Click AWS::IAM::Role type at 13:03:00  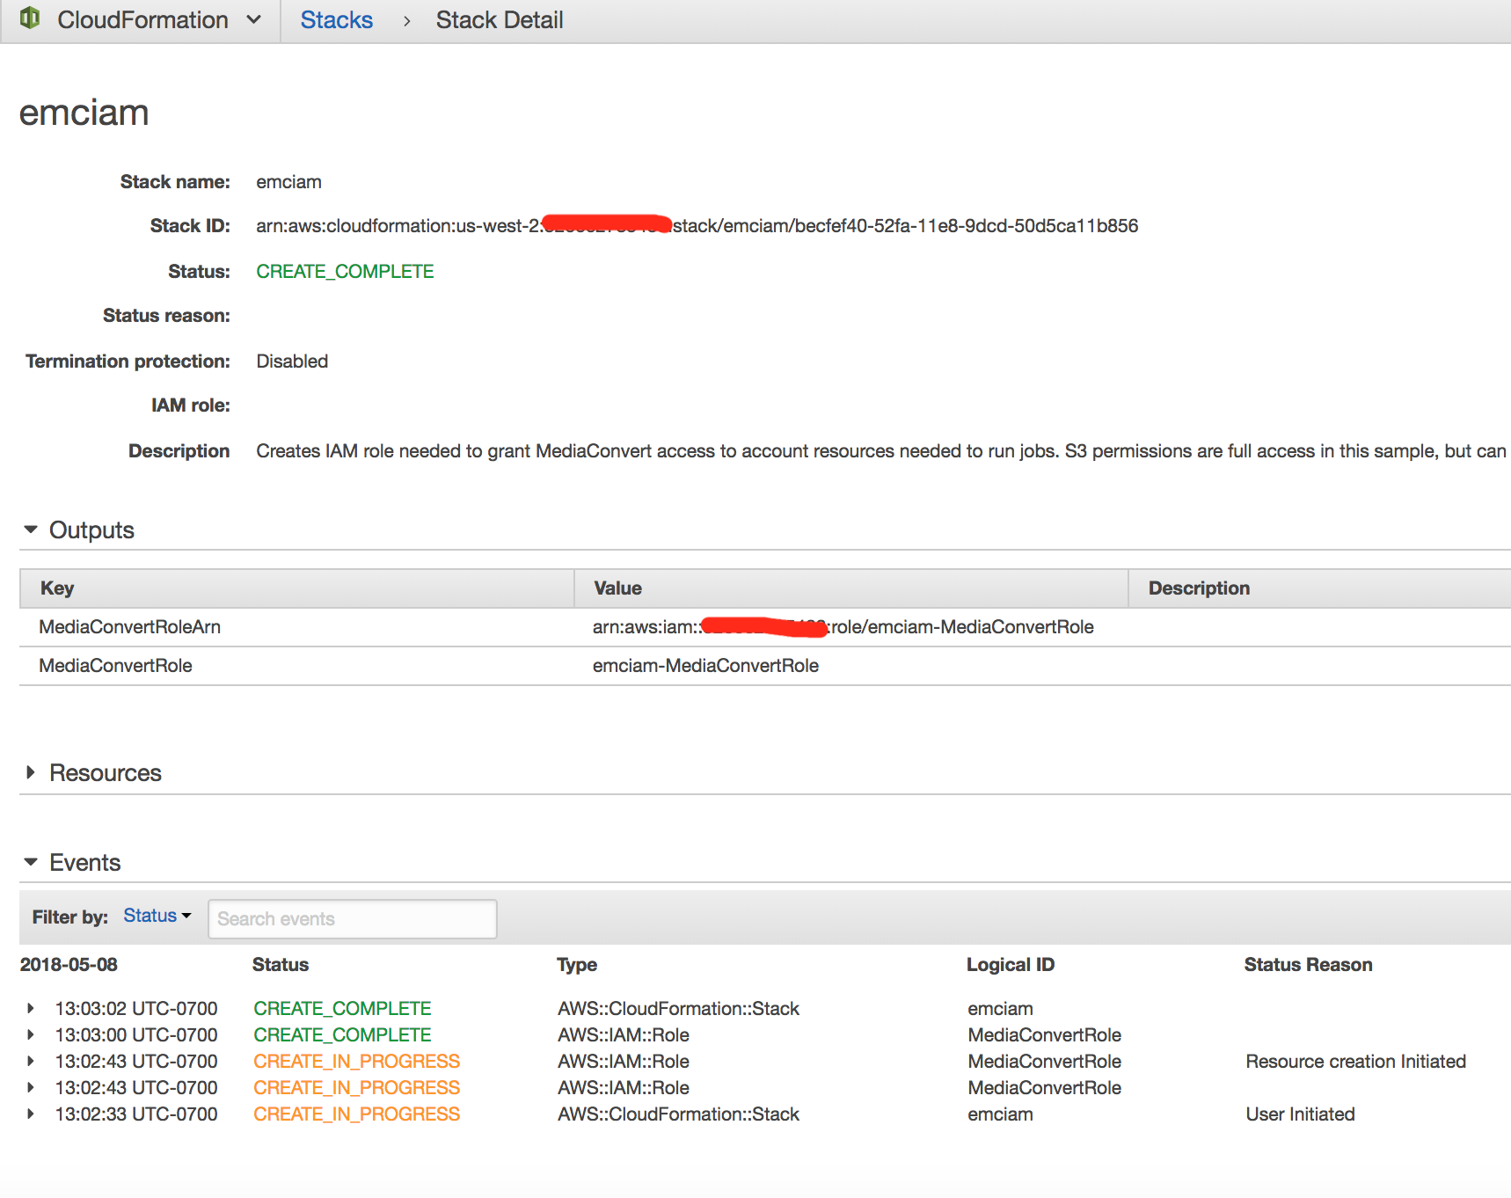click(x=623, y=1034)
